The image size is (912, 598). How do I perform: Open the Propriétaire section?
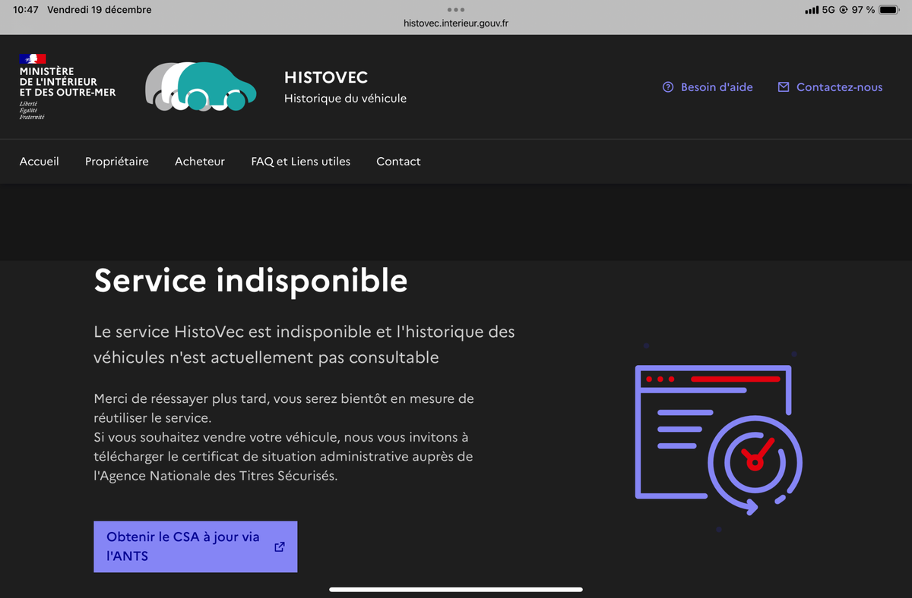[x=117, y=161]
